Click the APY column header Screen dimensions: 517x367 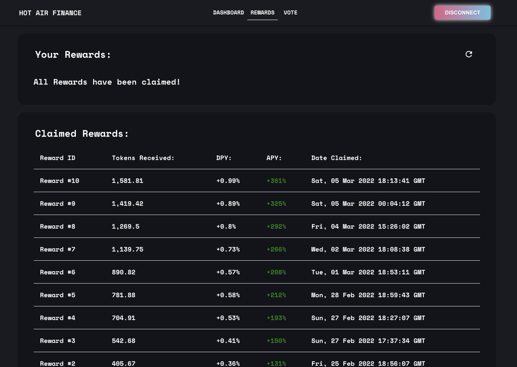tap(274, 158)
